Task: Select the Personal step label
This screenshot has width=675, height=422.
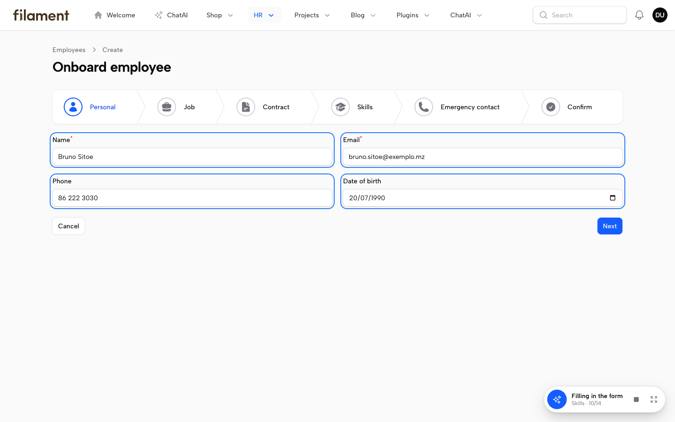Action: (x=103, y=107)
